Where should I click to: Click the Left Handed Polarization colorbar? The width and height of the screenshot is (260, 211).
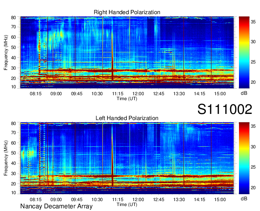244,158
